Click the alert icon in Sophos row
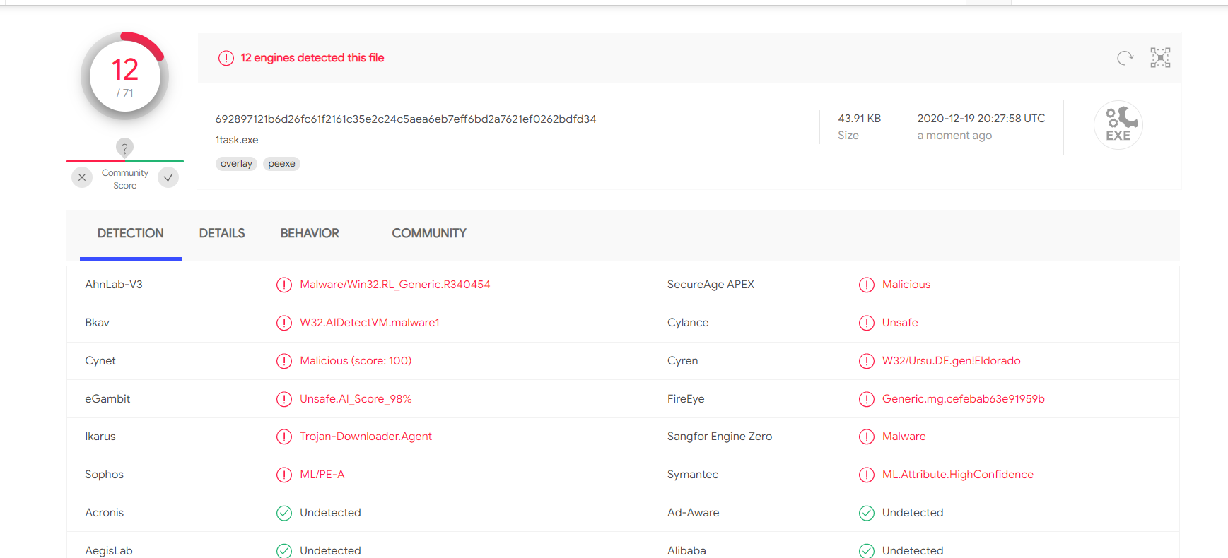1228x558 pixels. pyautogui.click(x=284, y=475)
